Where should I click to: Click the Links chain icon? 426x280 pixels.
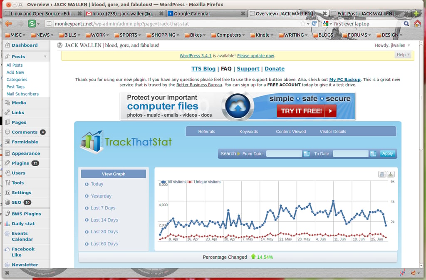(x=7, y=112)
